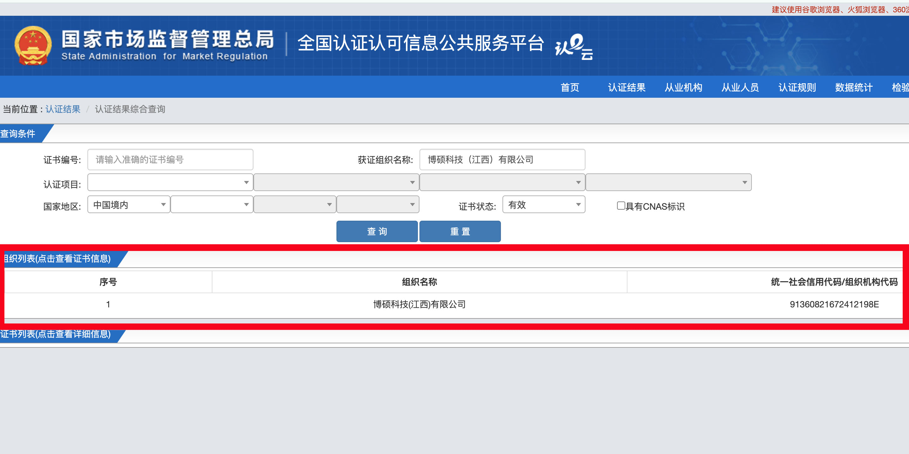Open the third 国家地区 region dropdown

[x=295, y=204]
